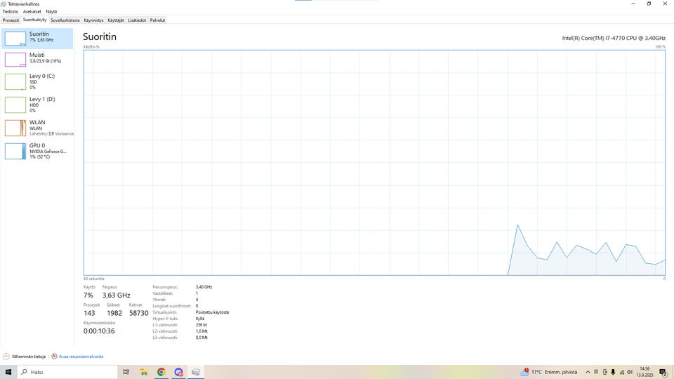Click the Task Manager taskbar icon
The height and width of the screenshot is (379, 674).
click(196, 372)
